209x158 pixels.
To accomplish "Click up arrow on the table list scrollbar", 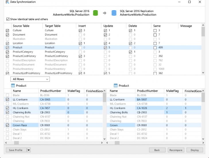I will (x=203, y=25).
